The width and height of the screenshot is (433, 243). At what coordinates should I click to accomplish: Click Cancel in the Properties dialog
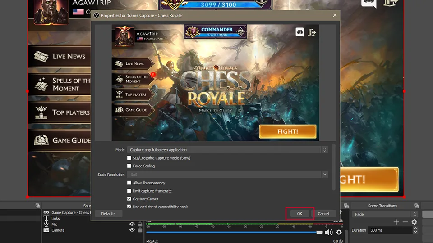coord(323,213)
